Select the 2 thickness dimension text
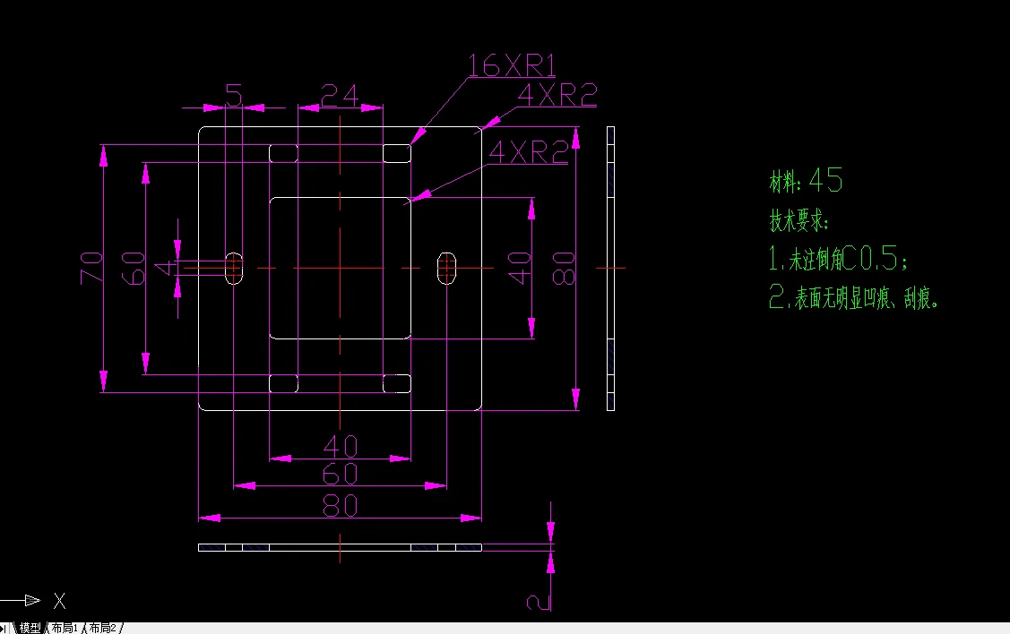Screen dimensions: 1010x634 point(539,603)
